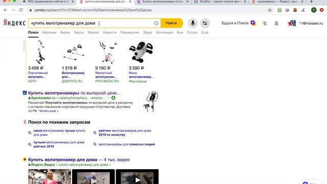Switch to Коллекции search tab
The width and height of the screenshot is (327, 184).
point(165,32)
